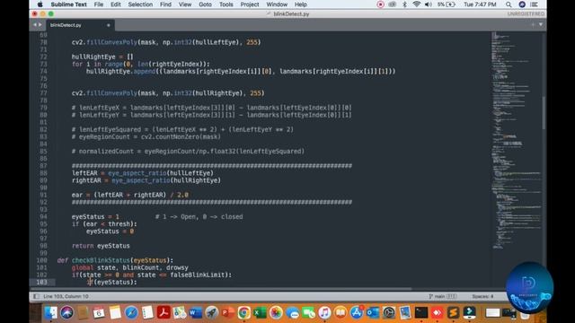Toggle the side bar from status bar icon

(36, 296)
